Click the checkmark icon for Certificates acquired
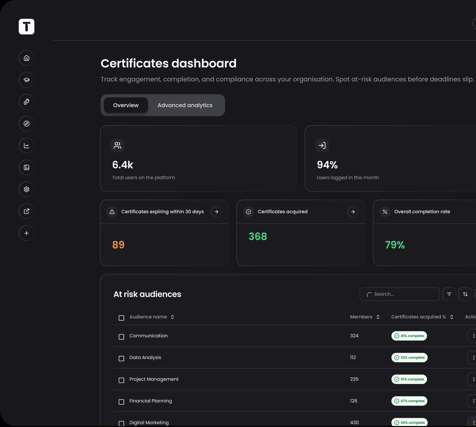This screenshot has width=476, height=427. pyautogui.click(x=249, y=212)
